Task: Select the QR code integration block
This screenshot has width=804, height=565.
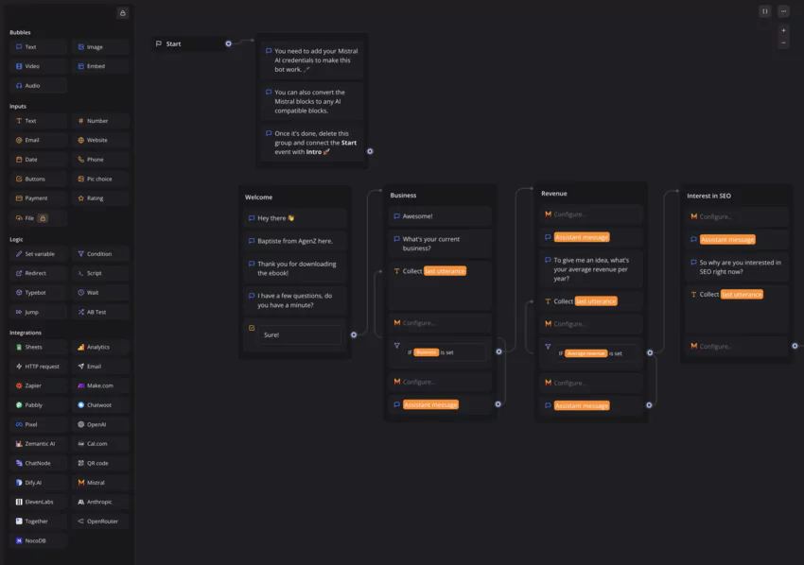Action: coord(100,462)
